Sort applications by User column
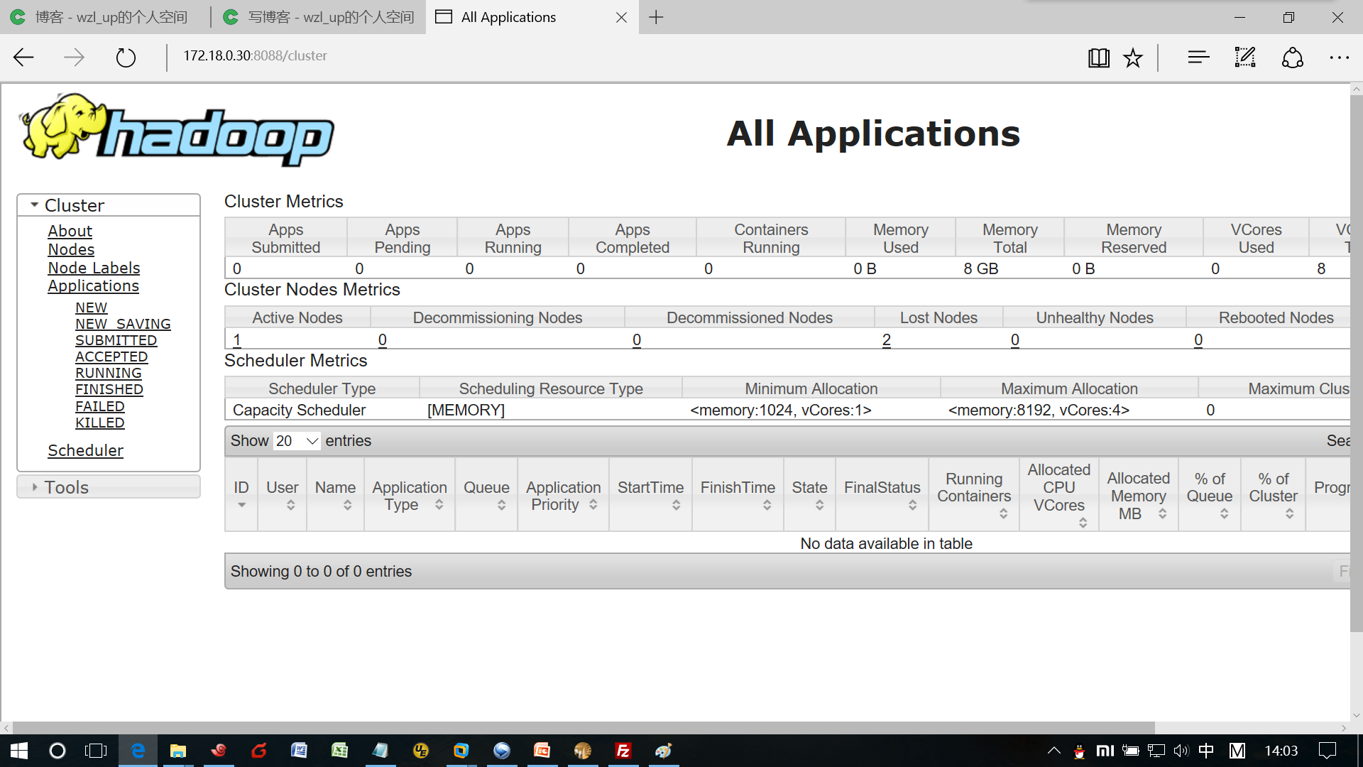The width and height of the screenshot is (1363, 767). click(x=283, y=495)
